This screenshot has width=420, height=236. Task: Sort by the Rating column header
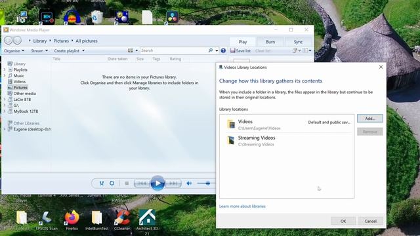(x=175, y=59)
